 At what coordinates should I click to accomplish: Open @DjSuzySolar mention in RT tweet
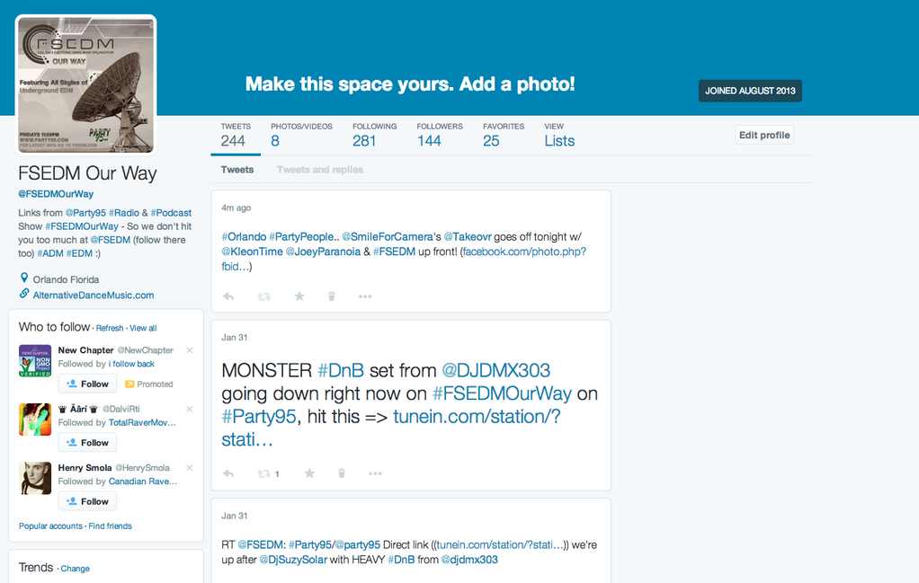click(x=293, y=560)
